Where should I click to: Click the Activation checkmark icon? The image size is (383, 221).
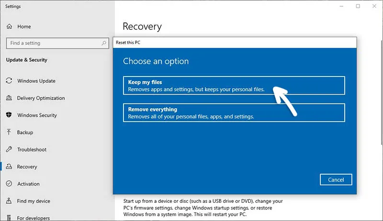coord(9,184)
